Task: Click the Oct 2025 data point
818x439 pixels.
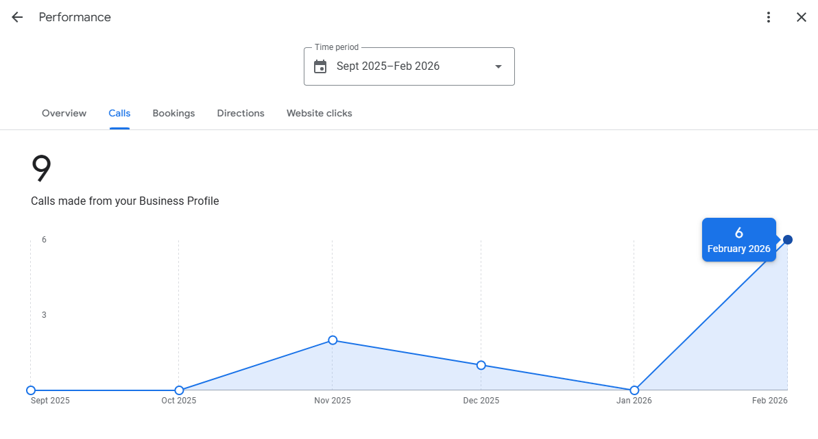Action: [x=179, y=390]
